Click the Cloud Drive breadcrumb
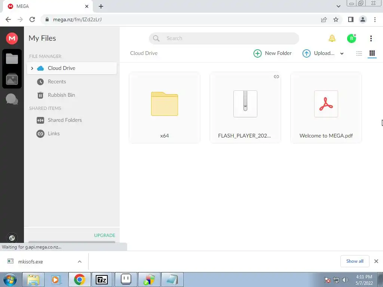Viewport: 383px width, 287px height. (x=144, y=53)
